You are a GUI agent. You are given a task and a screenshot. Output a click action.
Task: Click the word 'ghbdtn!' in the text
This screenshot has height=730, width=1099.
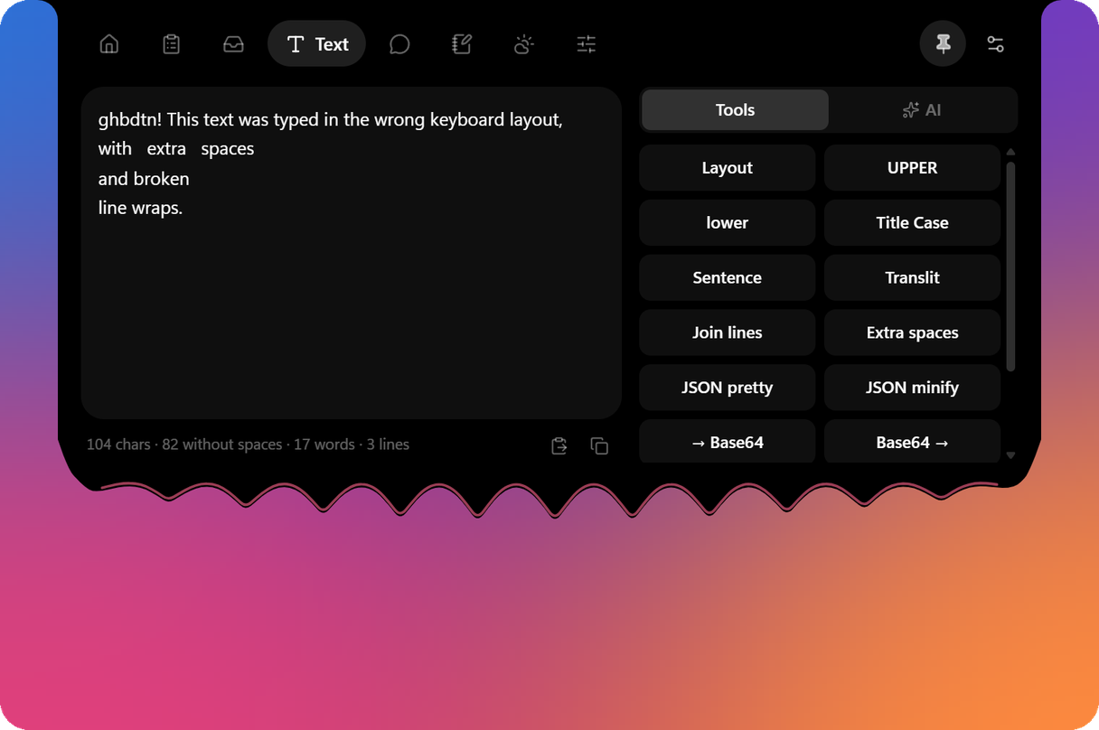tap(130, 120)
